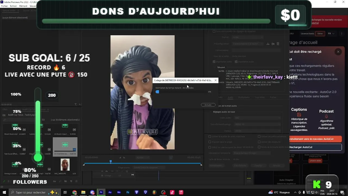Viewport: 348px width, 196px height.
Task: Switch to the Multiplexeur tab
Action: point(244,97)
